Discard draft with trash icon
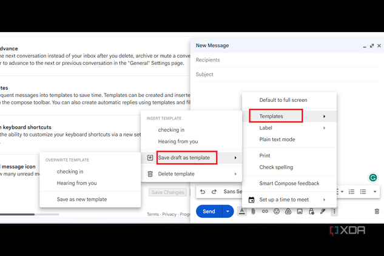This screenshot has height=256, width=384. [x=377, y=211]
